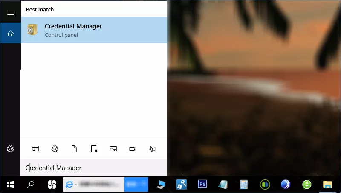Filter search results by Settings
The width and height of the screenshot is (341, 193).
(x=55, y=149)
